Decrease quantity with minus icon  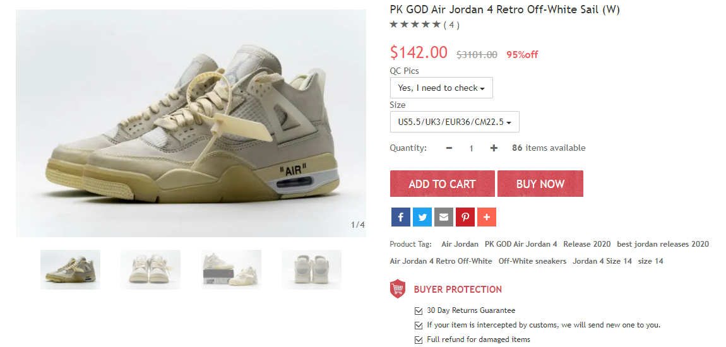pos(449,148)
